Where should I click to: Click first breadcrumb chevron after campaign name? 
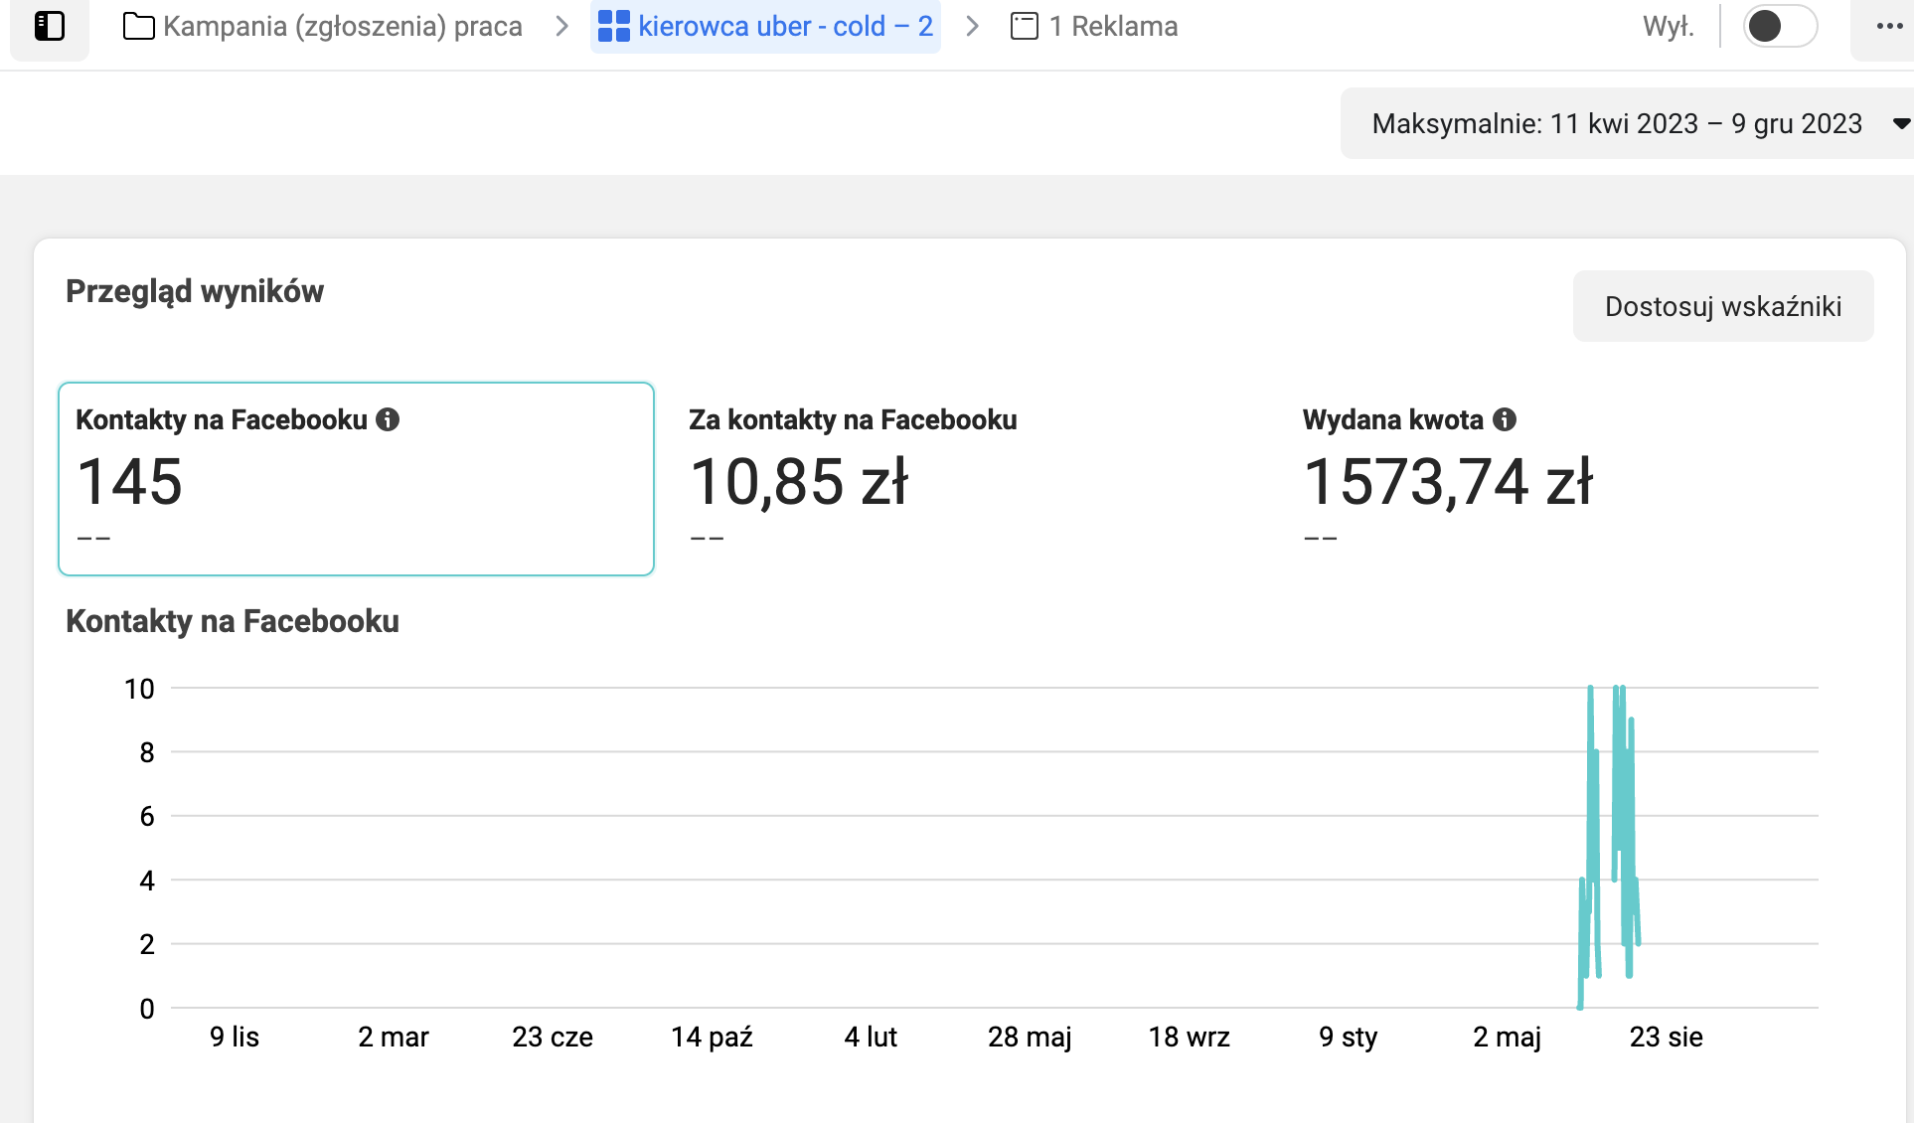pos(561,26)
